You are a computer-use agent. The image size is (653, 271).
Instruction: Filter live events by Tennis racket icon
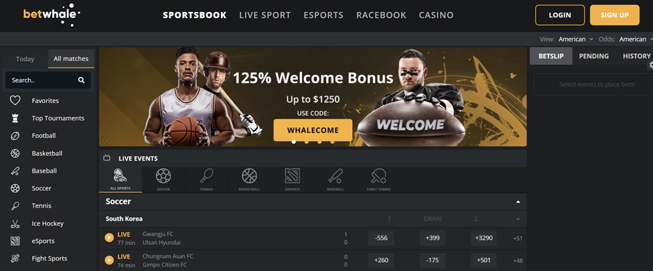(206, 176)
